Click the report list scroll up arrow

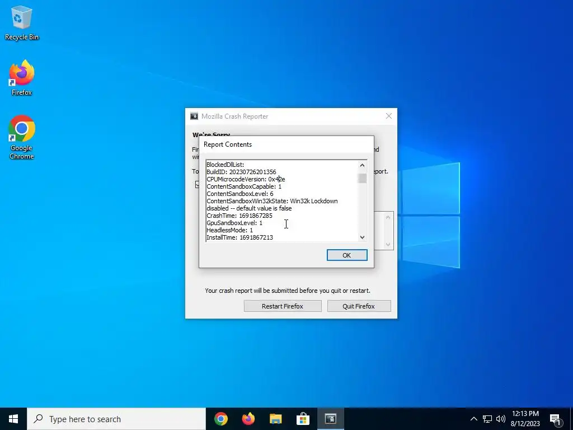[362, 165]
